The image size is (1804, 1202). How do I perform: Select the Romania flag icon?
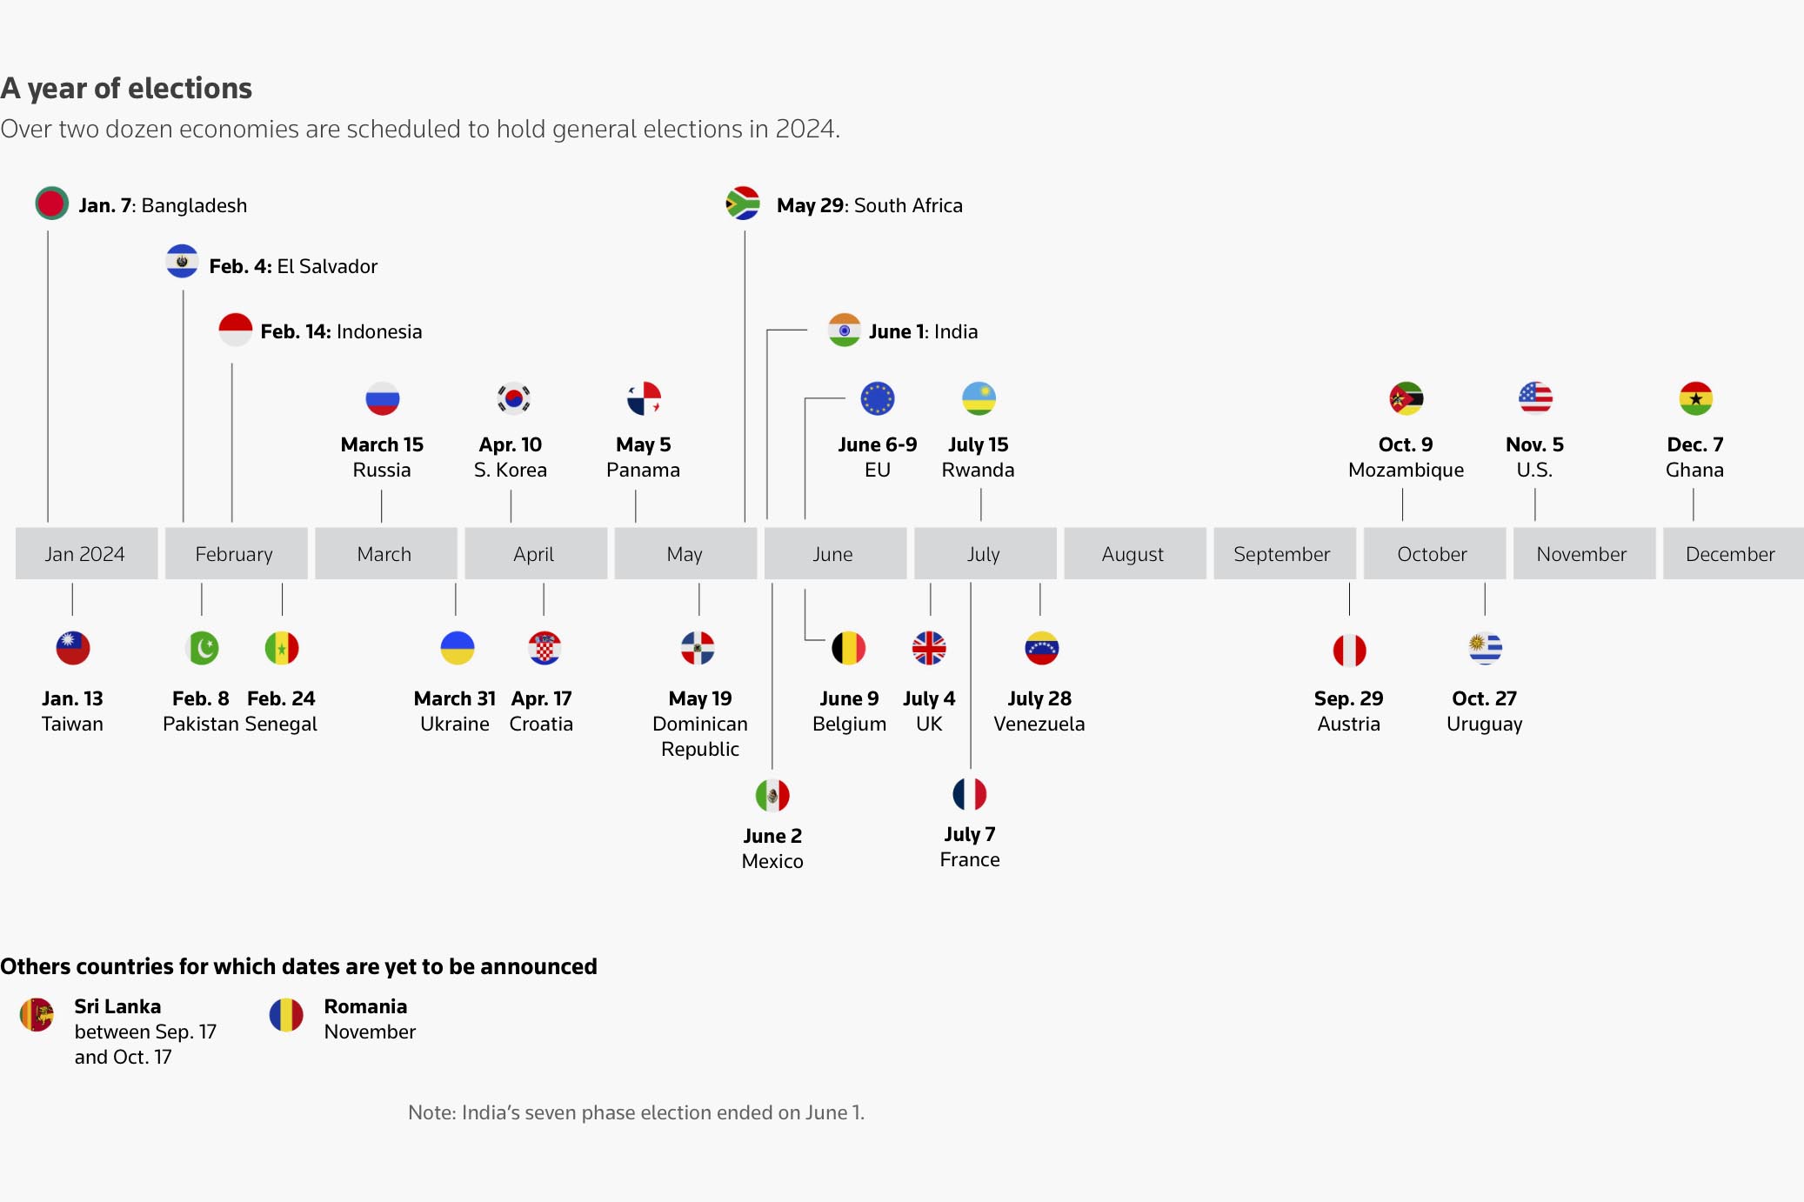click(x=286, y=1014)
